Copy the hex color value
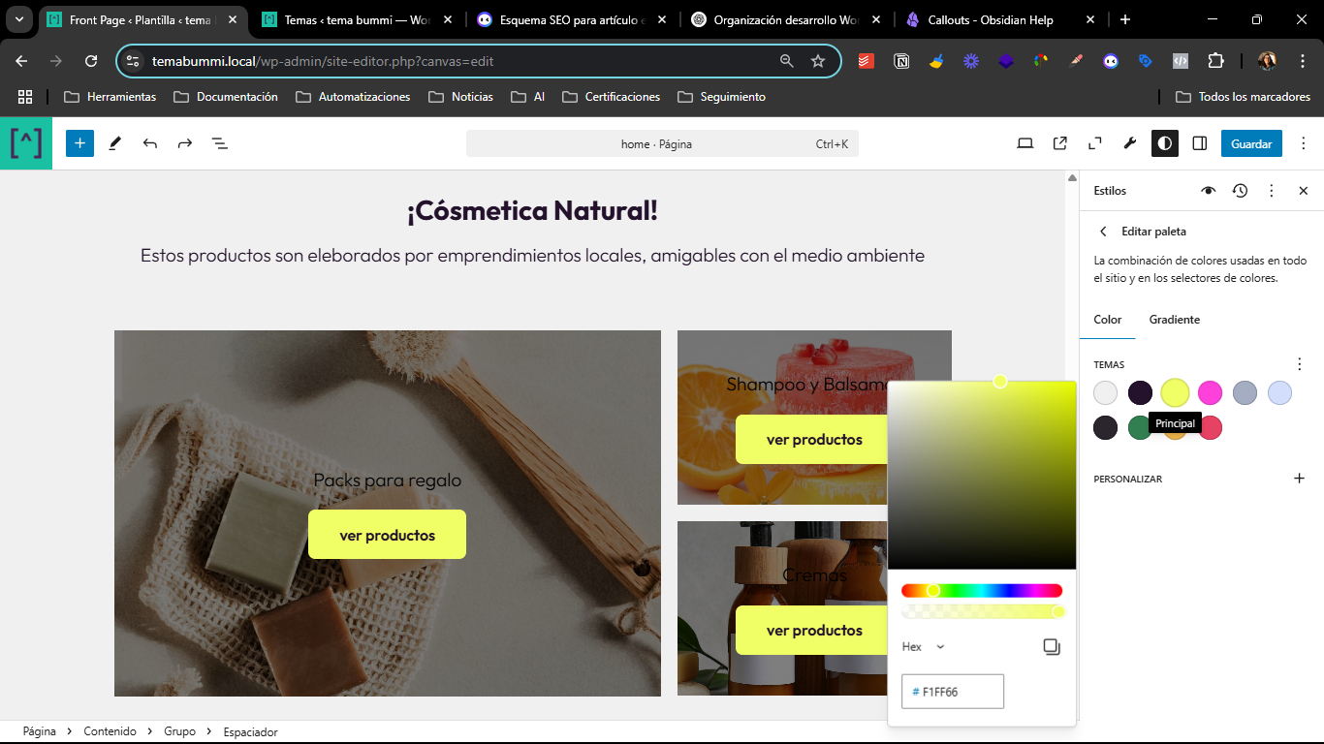1324x744 pixels. [1052, 646]
